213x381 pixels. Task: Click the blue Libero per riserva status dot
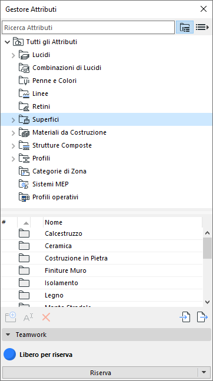(10, 355)
